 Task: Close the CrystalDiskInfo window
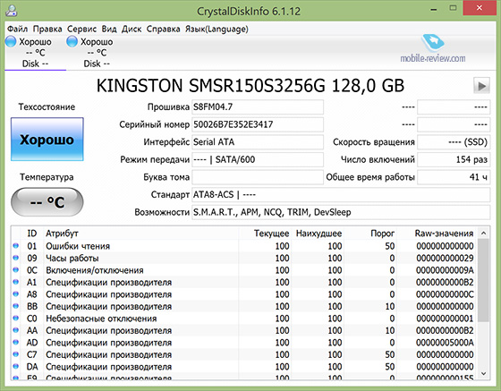pyautogui.click(x=479, y=8)
